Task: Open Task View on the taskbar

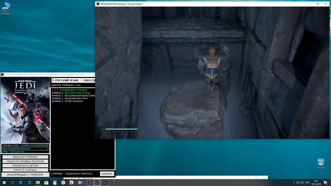Action: 21,182
